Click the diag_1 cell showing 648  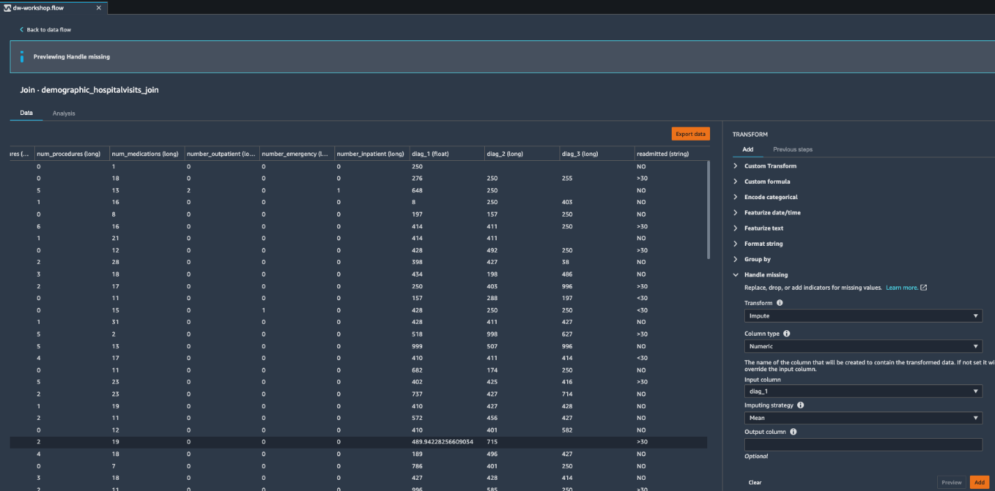[x=417, y=190]
